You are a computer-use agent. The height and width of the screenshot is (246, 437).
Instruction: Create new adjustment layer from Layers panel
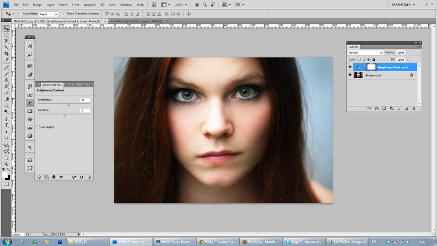(392, 108)
